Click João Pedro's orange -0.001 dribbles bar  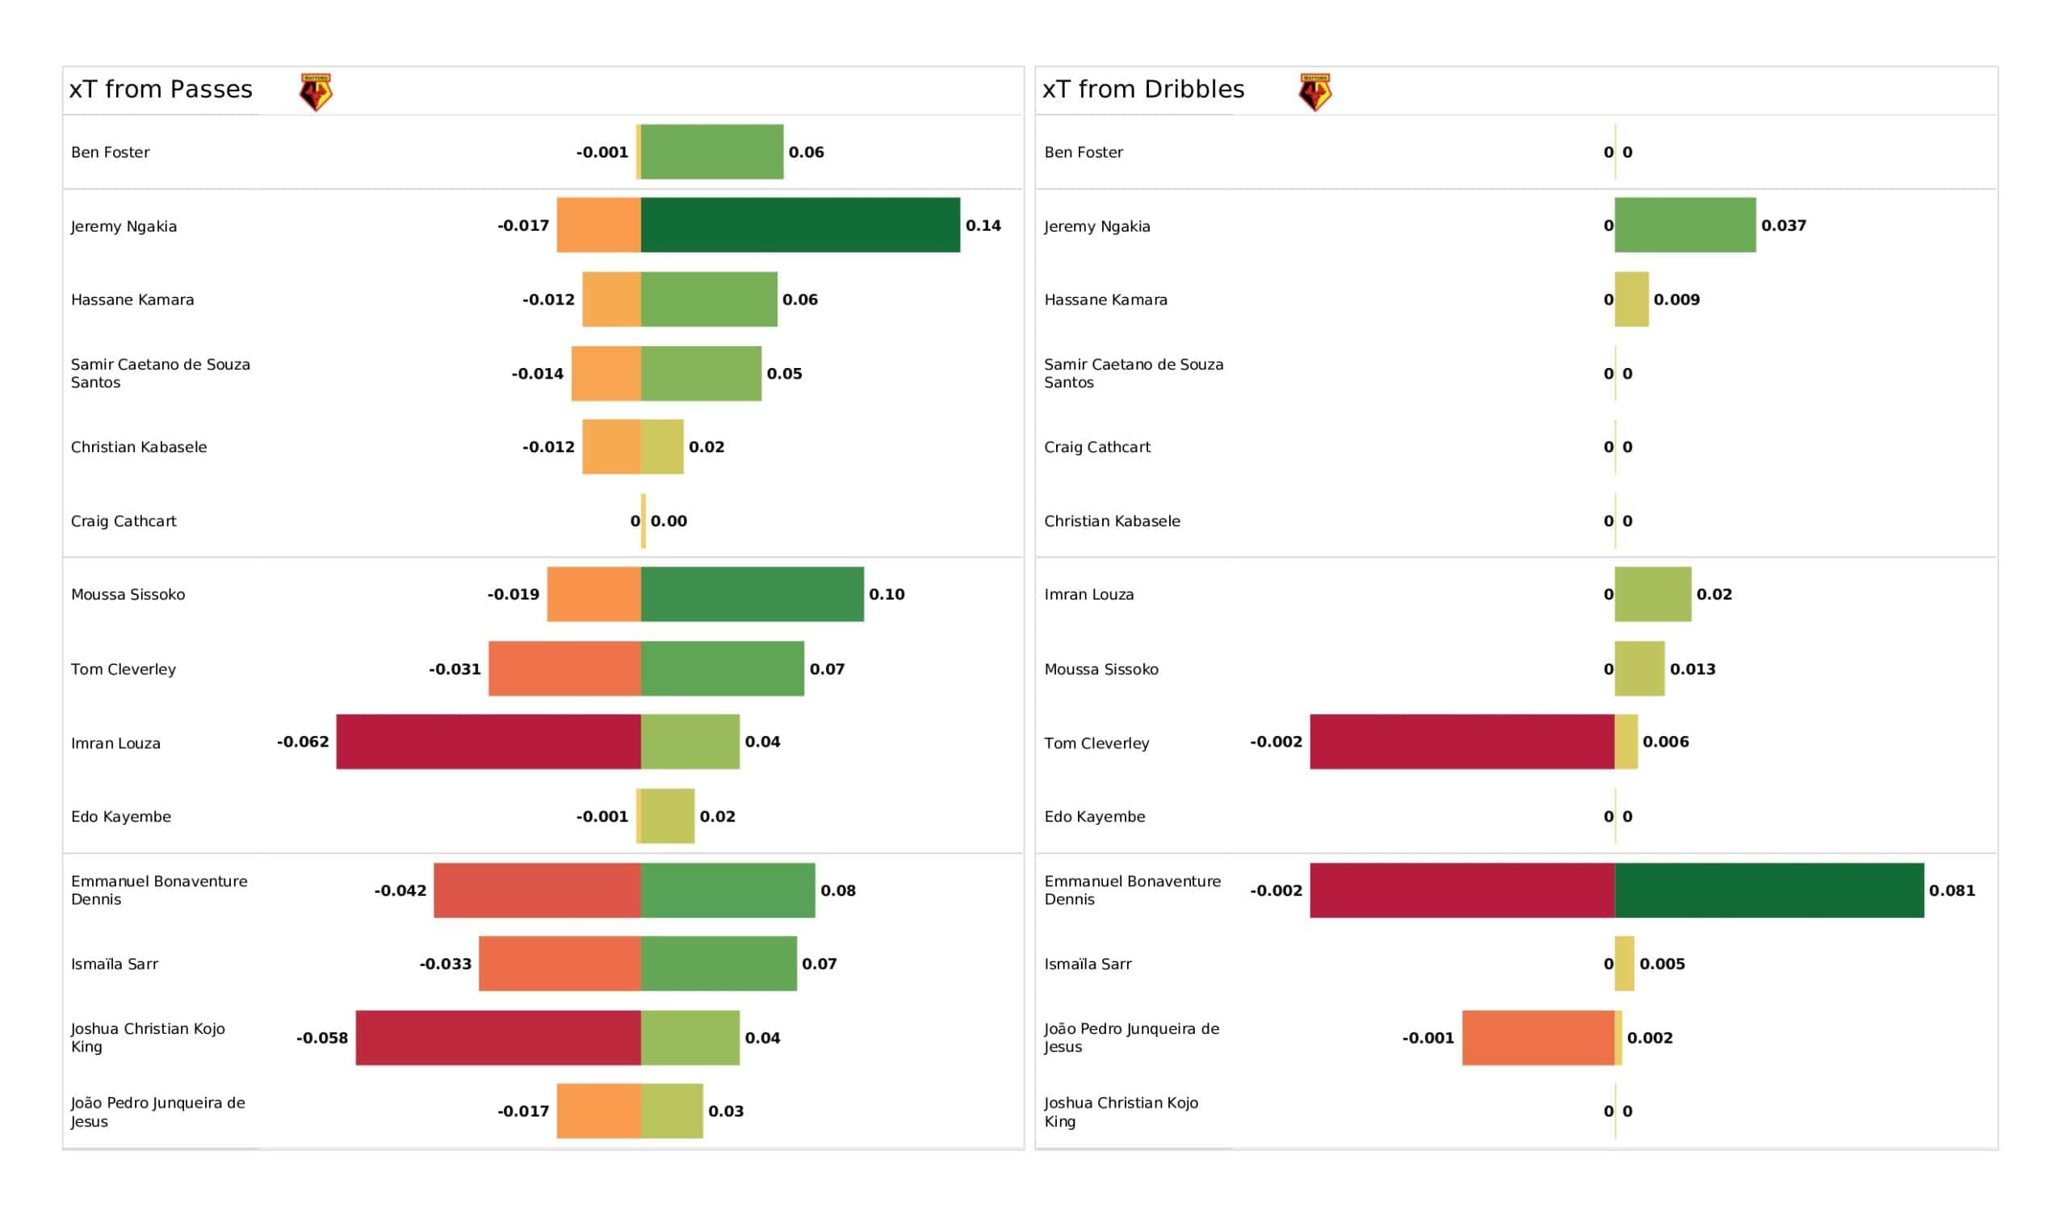tap(1538, 1038)
